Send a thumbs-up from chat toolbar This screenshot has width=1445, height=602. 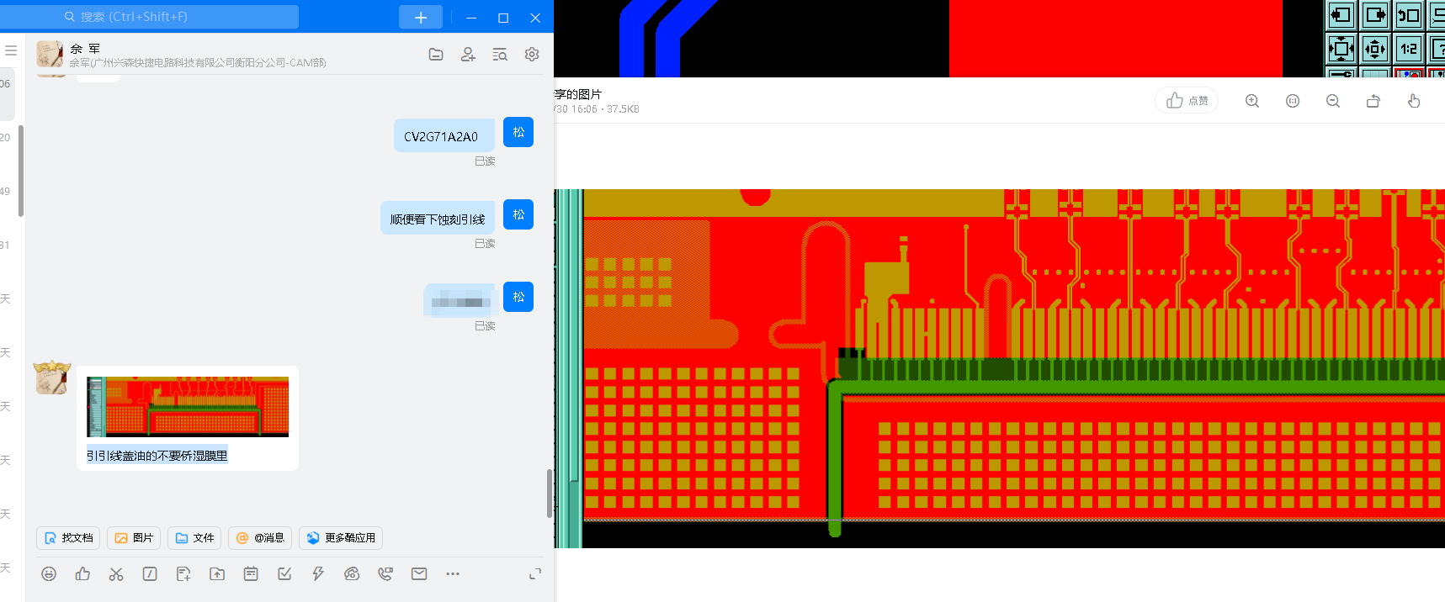coord(82,573)
